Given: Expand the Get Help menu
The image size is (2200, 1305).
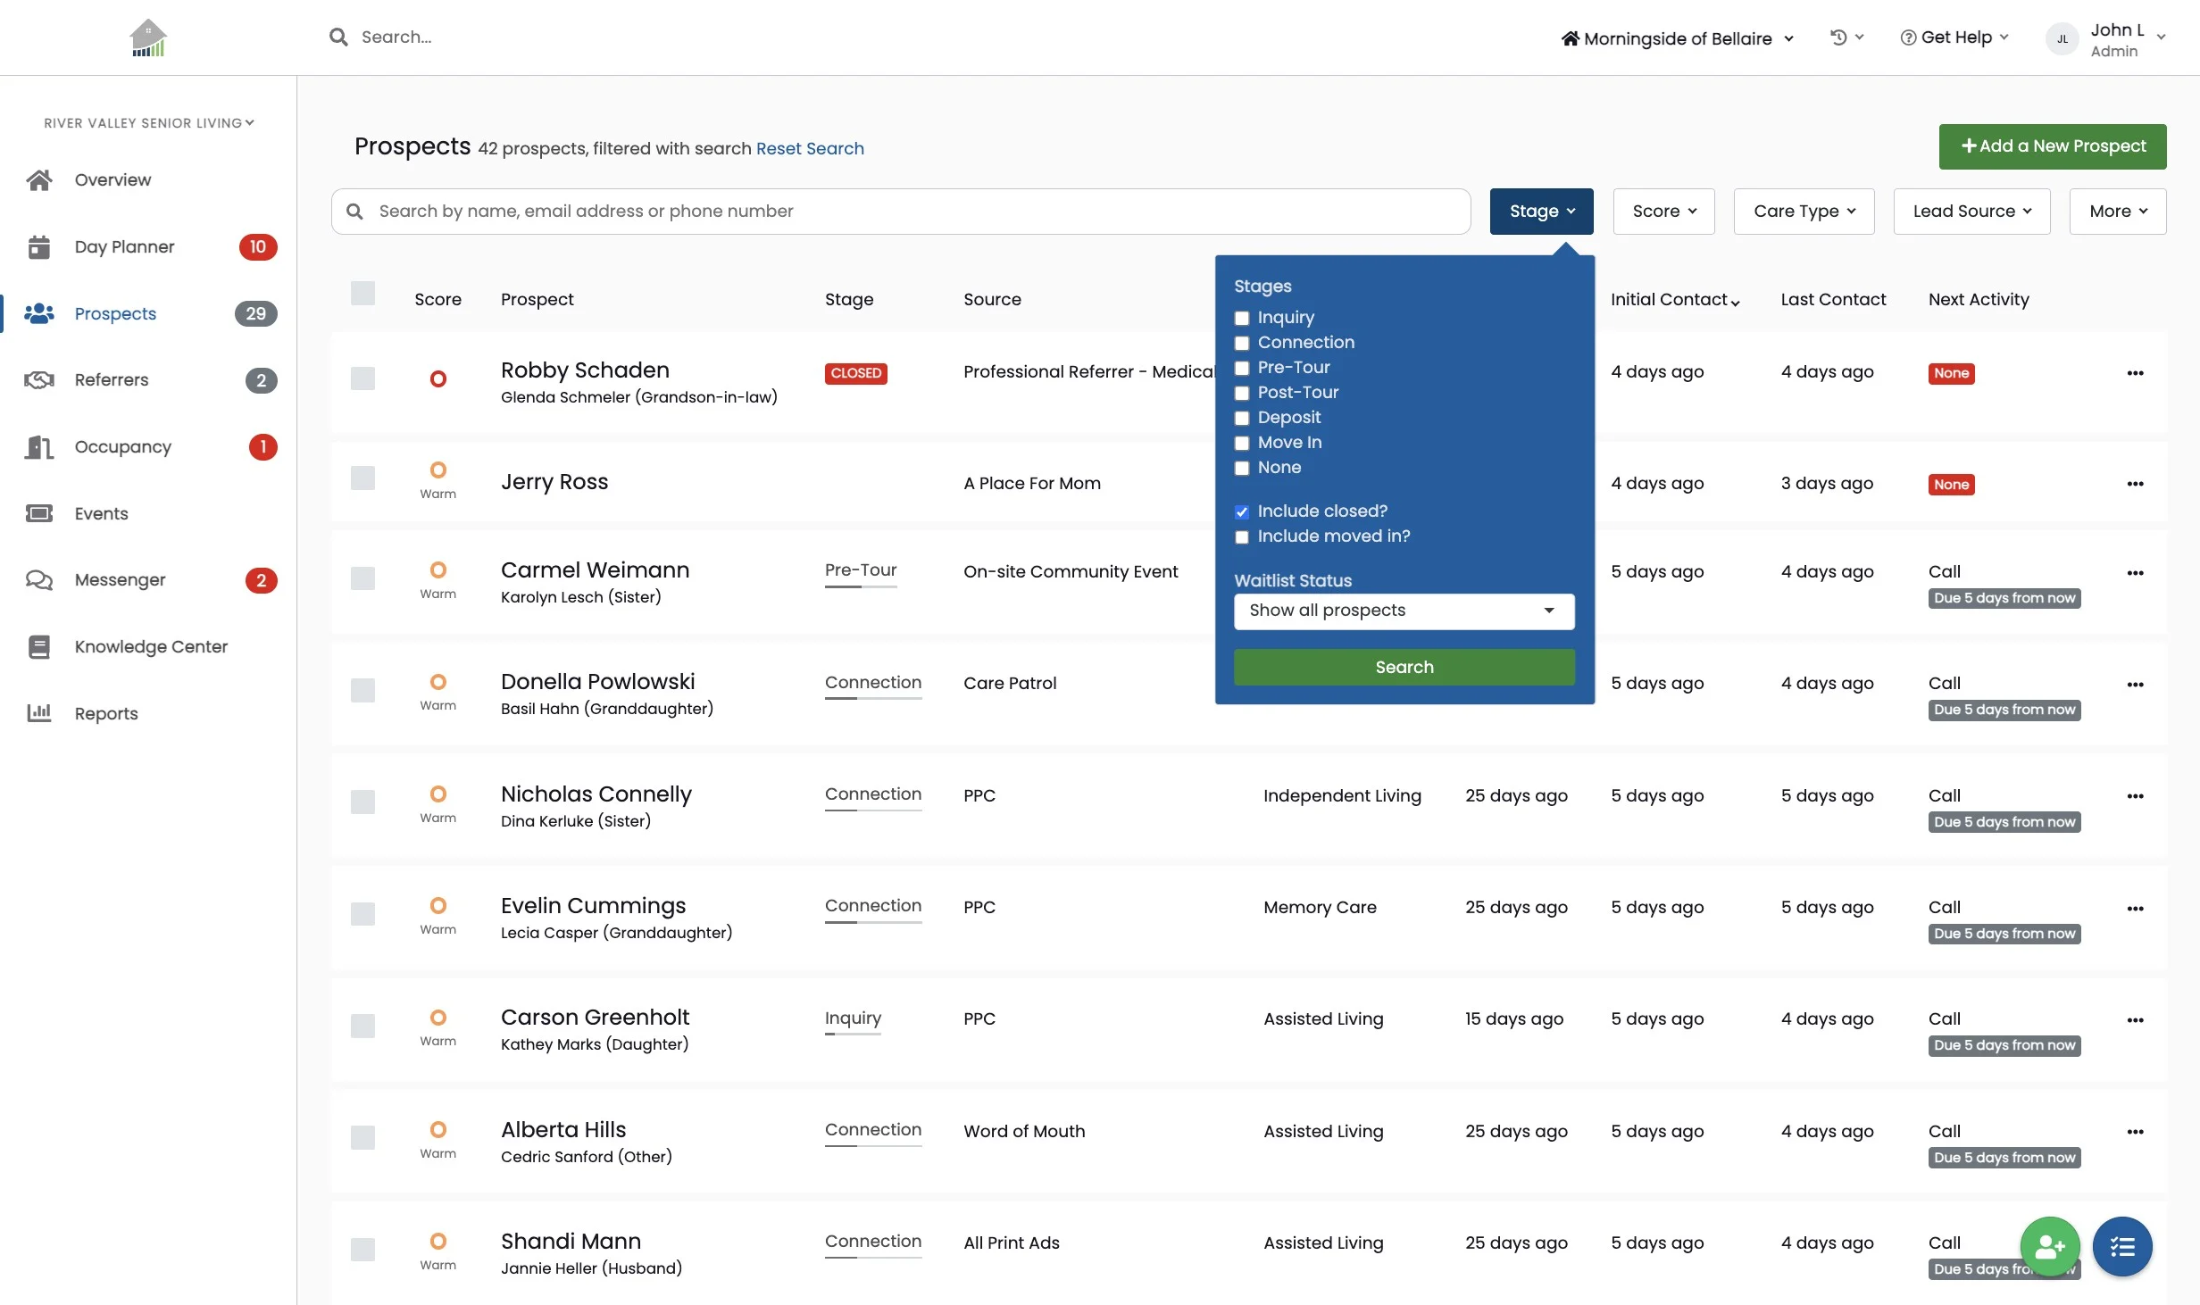Looking at the screenshot, I should click(1954, 37).
